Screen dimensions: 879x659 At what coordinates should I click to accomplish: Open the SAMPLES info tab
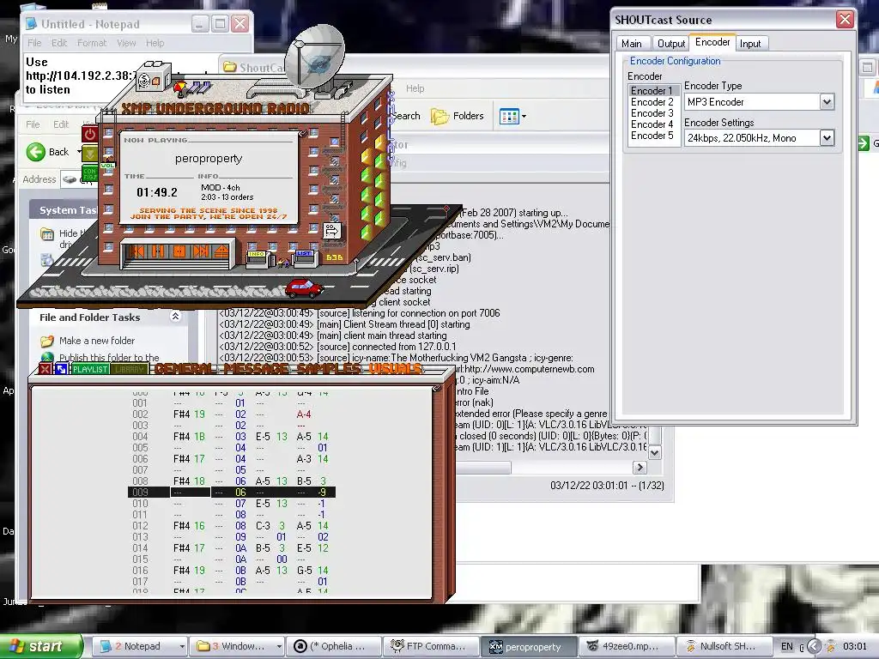[x=329, y=368]
